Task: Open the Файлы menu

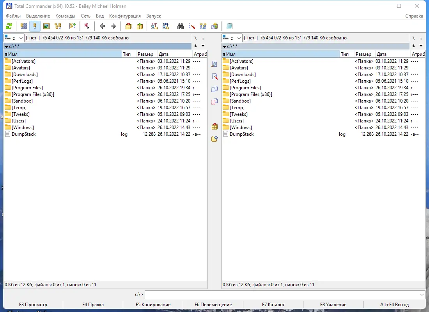Action: coord(13,16)
